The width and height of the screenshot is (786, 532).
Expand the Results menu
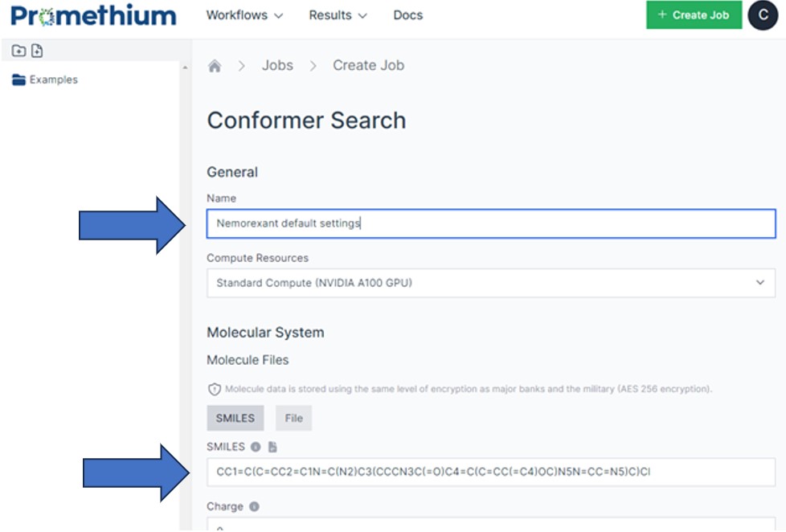(338, 15)
